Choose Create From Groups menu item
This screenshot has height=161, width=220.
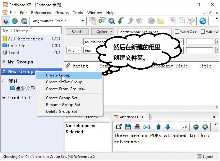[69, 89]
